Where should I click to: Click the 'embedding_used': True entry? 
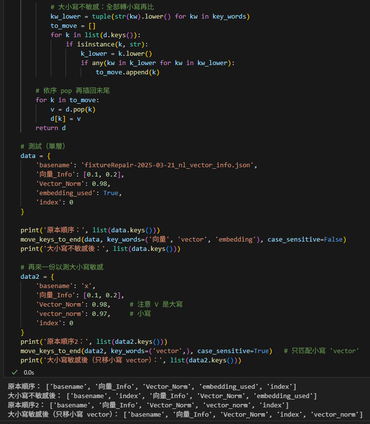pyautogui.click(x=79, y=193)
